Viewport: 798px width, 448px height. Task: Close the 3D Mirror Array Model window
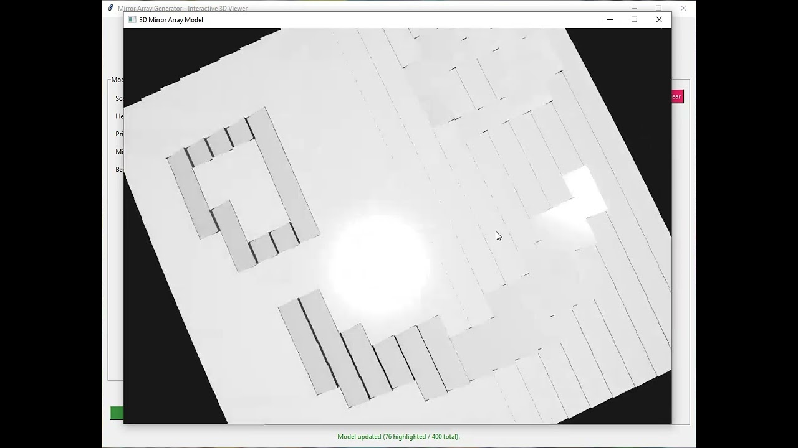tap(659, 19)
